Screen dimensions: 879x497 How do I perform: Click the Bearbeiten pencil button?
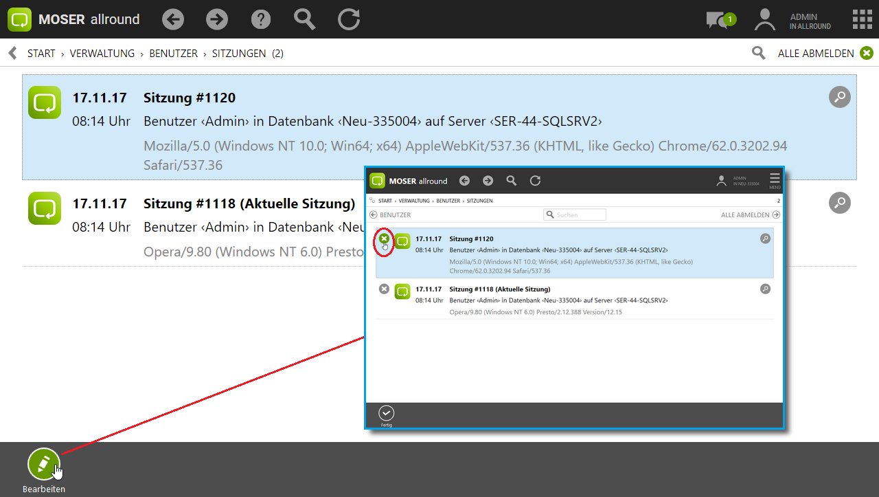point(44,463)
